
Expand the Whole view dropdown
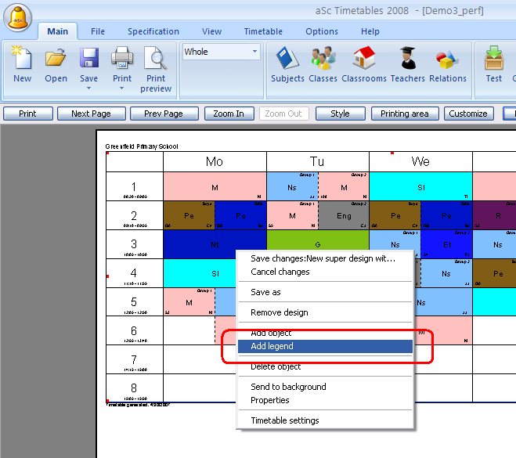(254, 52)
